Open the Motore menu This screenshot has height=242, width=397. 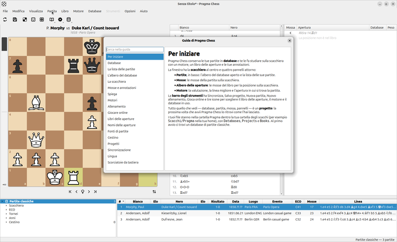78,11
